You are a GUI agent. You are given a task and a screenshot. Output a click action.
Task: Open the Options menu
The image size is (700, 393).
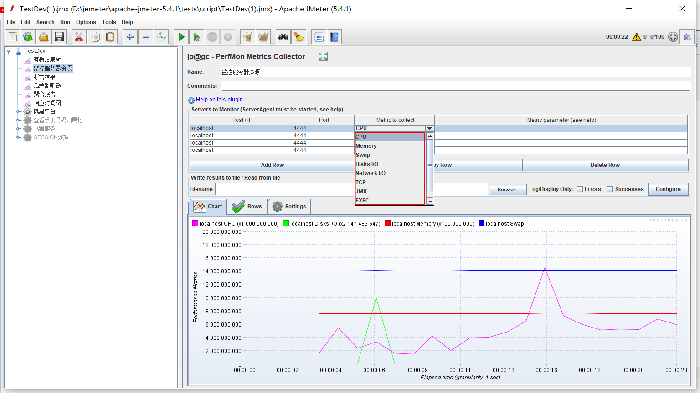click(x=86, y=22)
